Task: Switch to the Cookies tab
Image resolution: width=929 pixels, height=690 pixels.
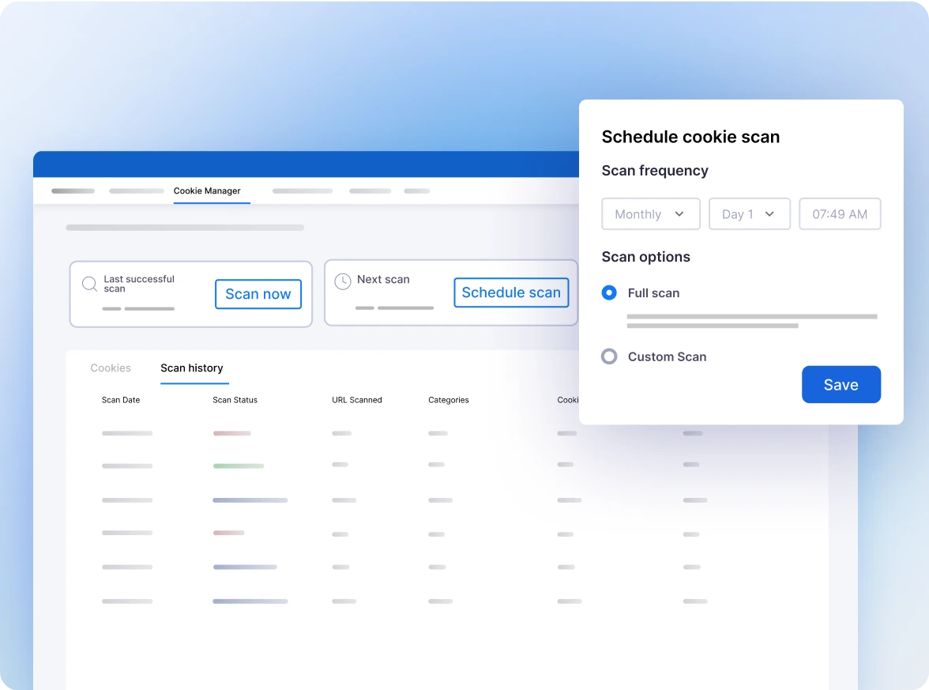Action: (111, 368)
